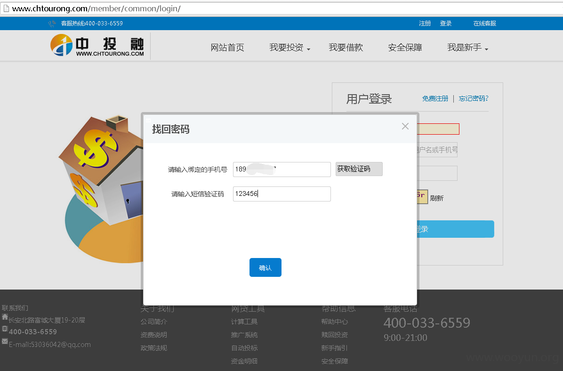
Task: Click the footer address house icon
Action: [5, 317]
